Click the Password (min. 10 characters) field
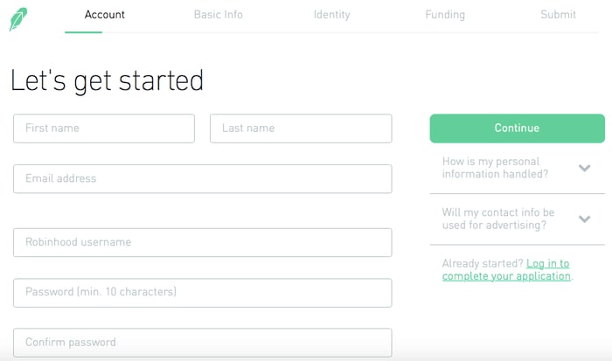The height and width of the screenshot is (361, 612). [202, 292]
